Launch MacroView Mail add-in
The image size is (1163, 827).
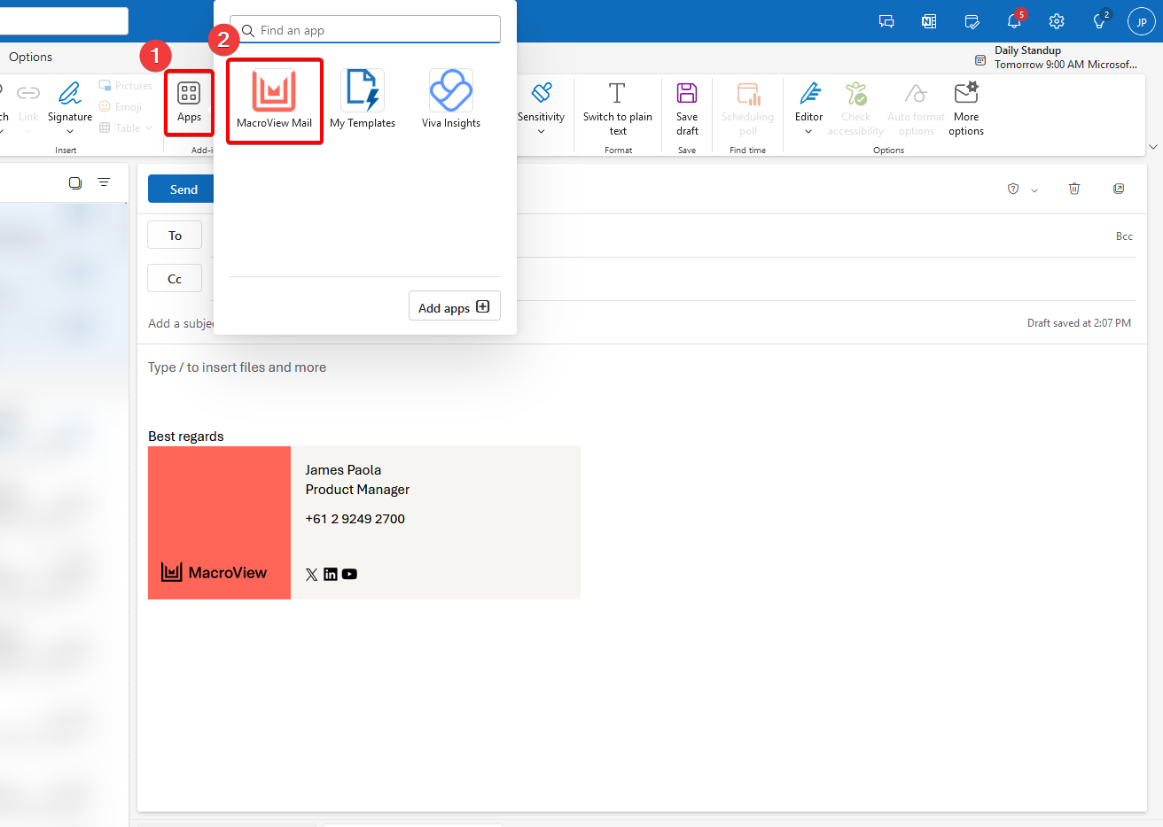point(274,100)
